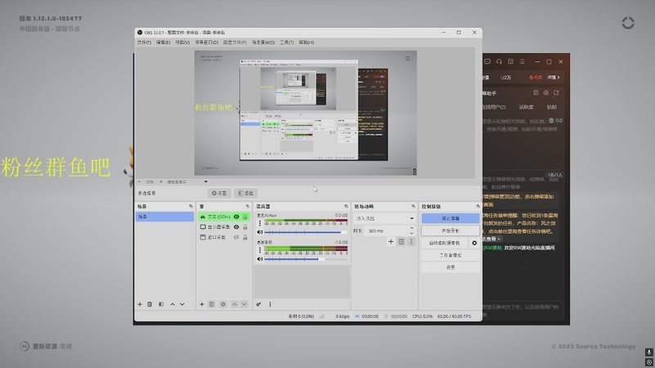
Task: Zoom in preview with the plus icon
Action: click(x=160, y=182)
